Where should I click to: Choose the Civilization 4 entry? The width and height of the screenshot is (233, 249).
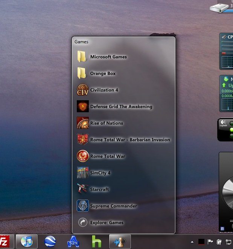tap(104, 90)
